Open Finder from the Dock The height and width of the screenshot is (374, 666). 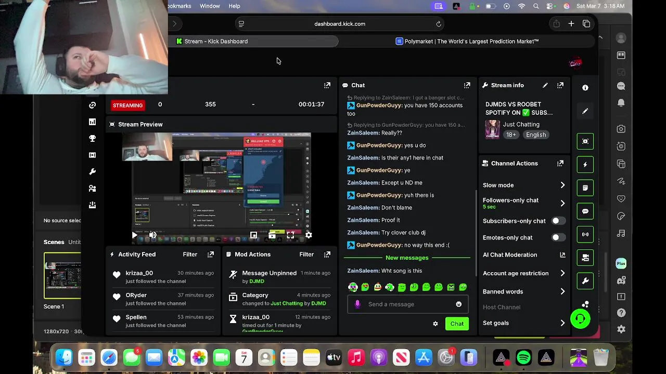click(64, 357)
